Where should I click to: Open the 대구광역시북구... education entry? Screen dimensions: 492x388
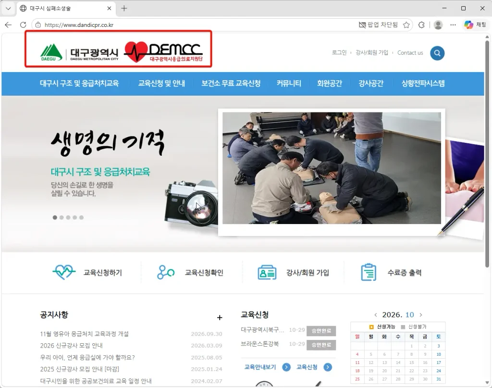[x=262, y=330]
